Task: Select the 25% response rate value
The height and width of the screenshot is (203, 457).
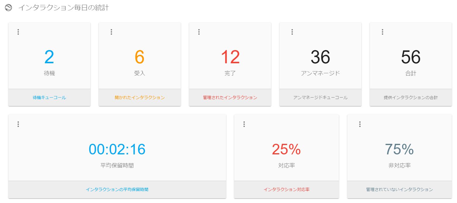Action: point(286,149)
